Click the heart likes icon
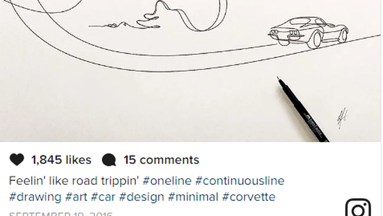Viewport: 383px width, 216px height. (17, 160)
